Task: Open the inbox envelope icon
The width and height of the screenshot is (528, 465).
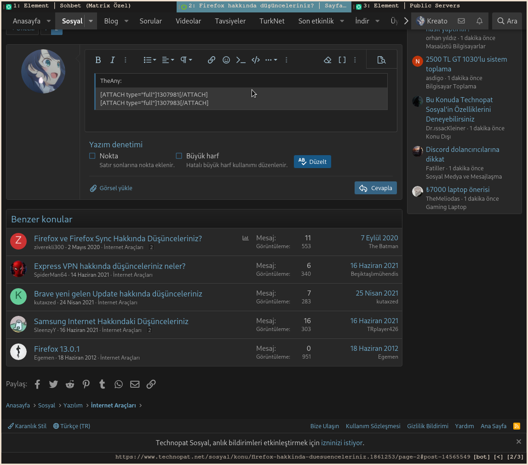Action: [461, 21]
